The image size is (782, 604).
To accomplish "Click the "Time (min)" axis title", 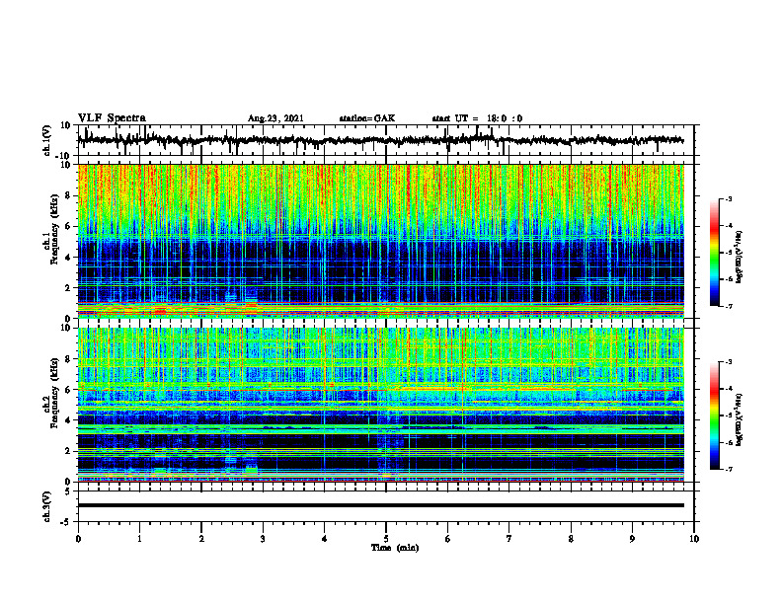I will 395,548.
